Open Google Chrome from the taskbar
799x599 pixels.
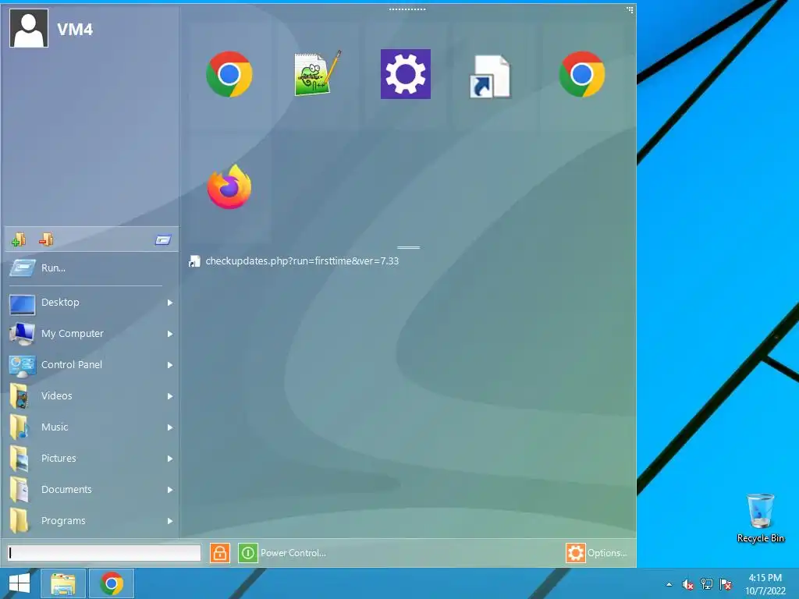tap(112, 583)
